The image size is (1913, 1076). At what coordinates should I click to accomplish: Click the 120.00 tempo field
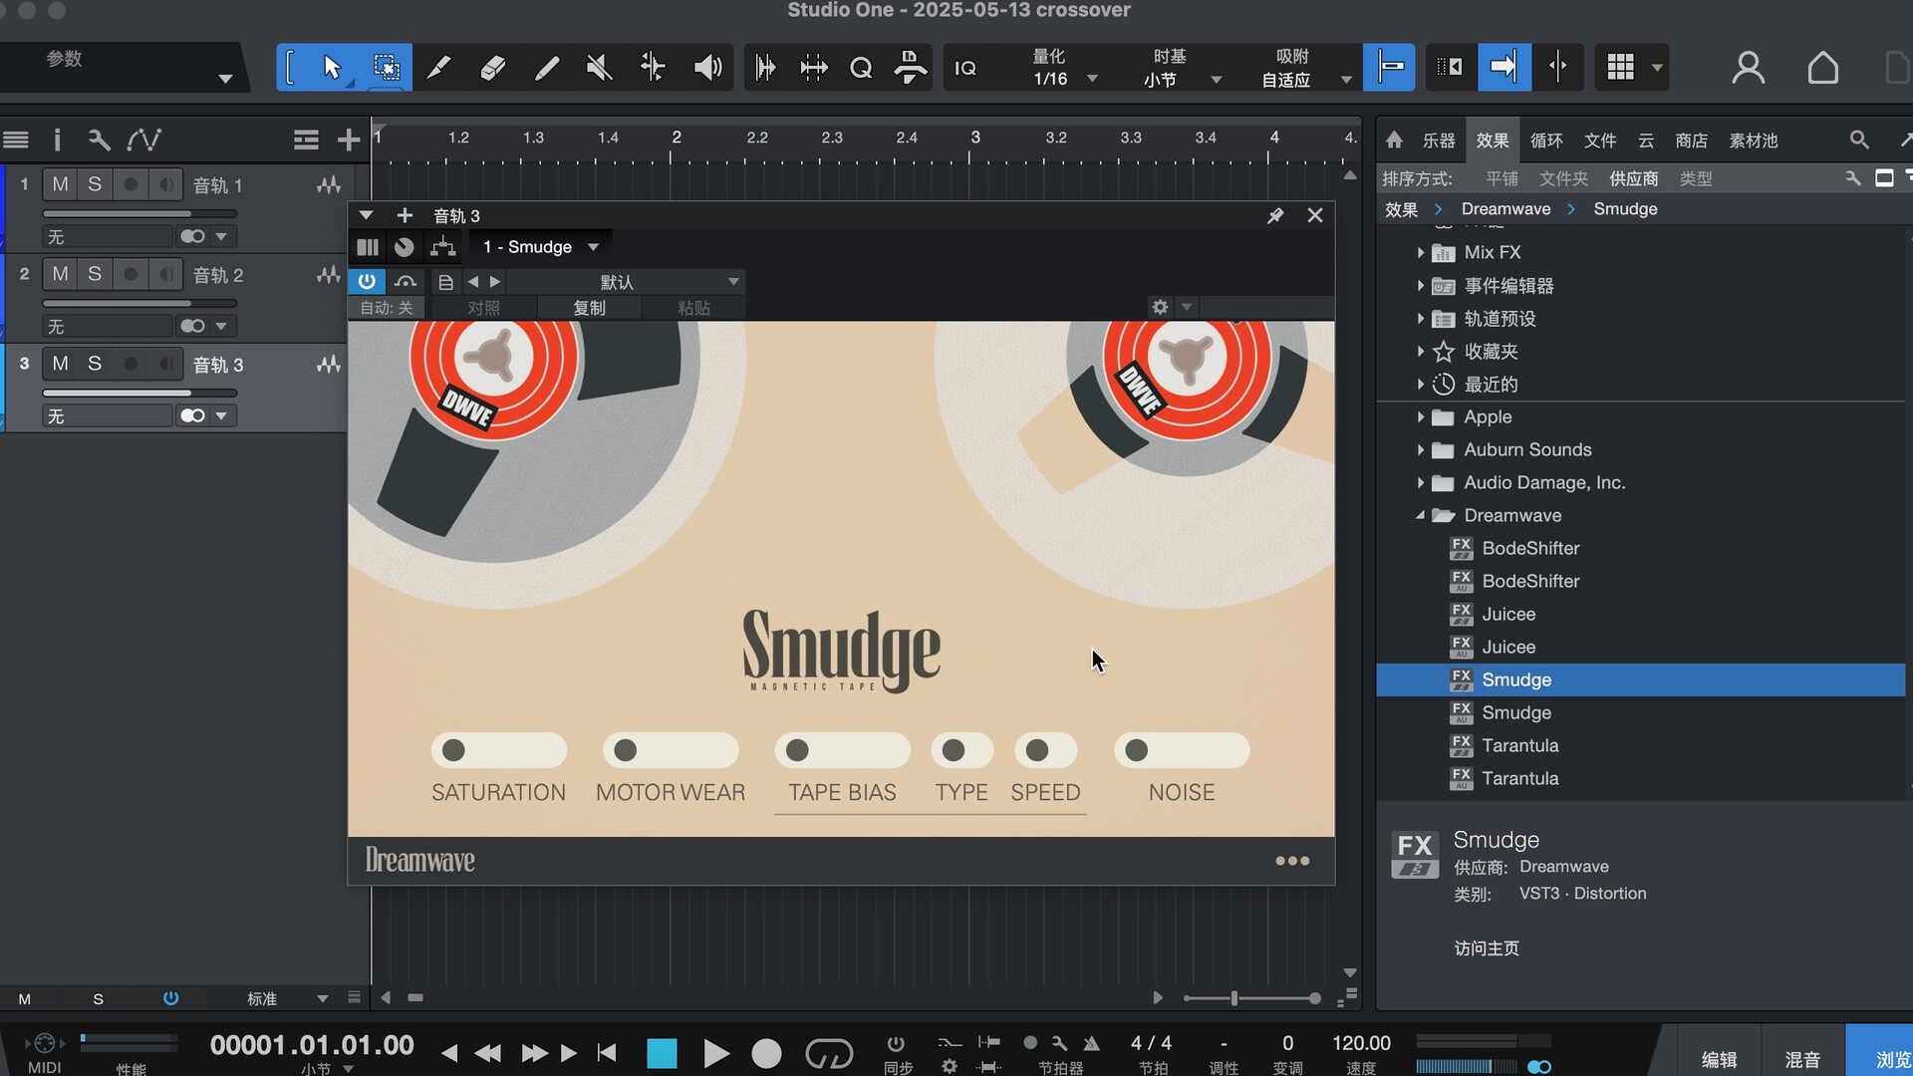pos(1361,1043)
